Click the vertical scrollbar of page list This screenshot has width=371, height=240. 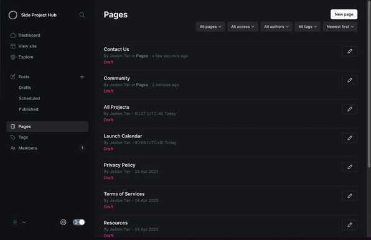[x=369, y=85]
